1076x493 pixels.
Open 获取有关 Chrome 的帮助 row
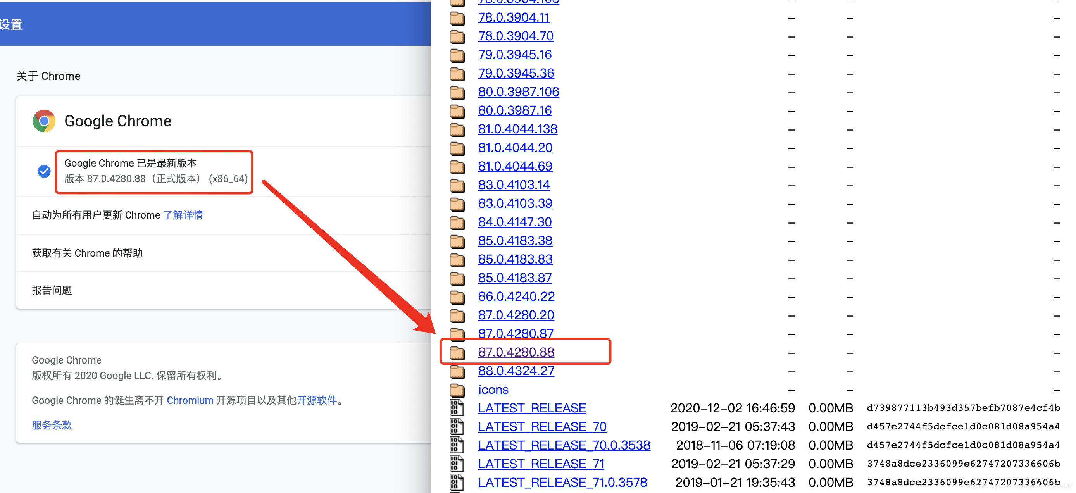coord(87,253)
